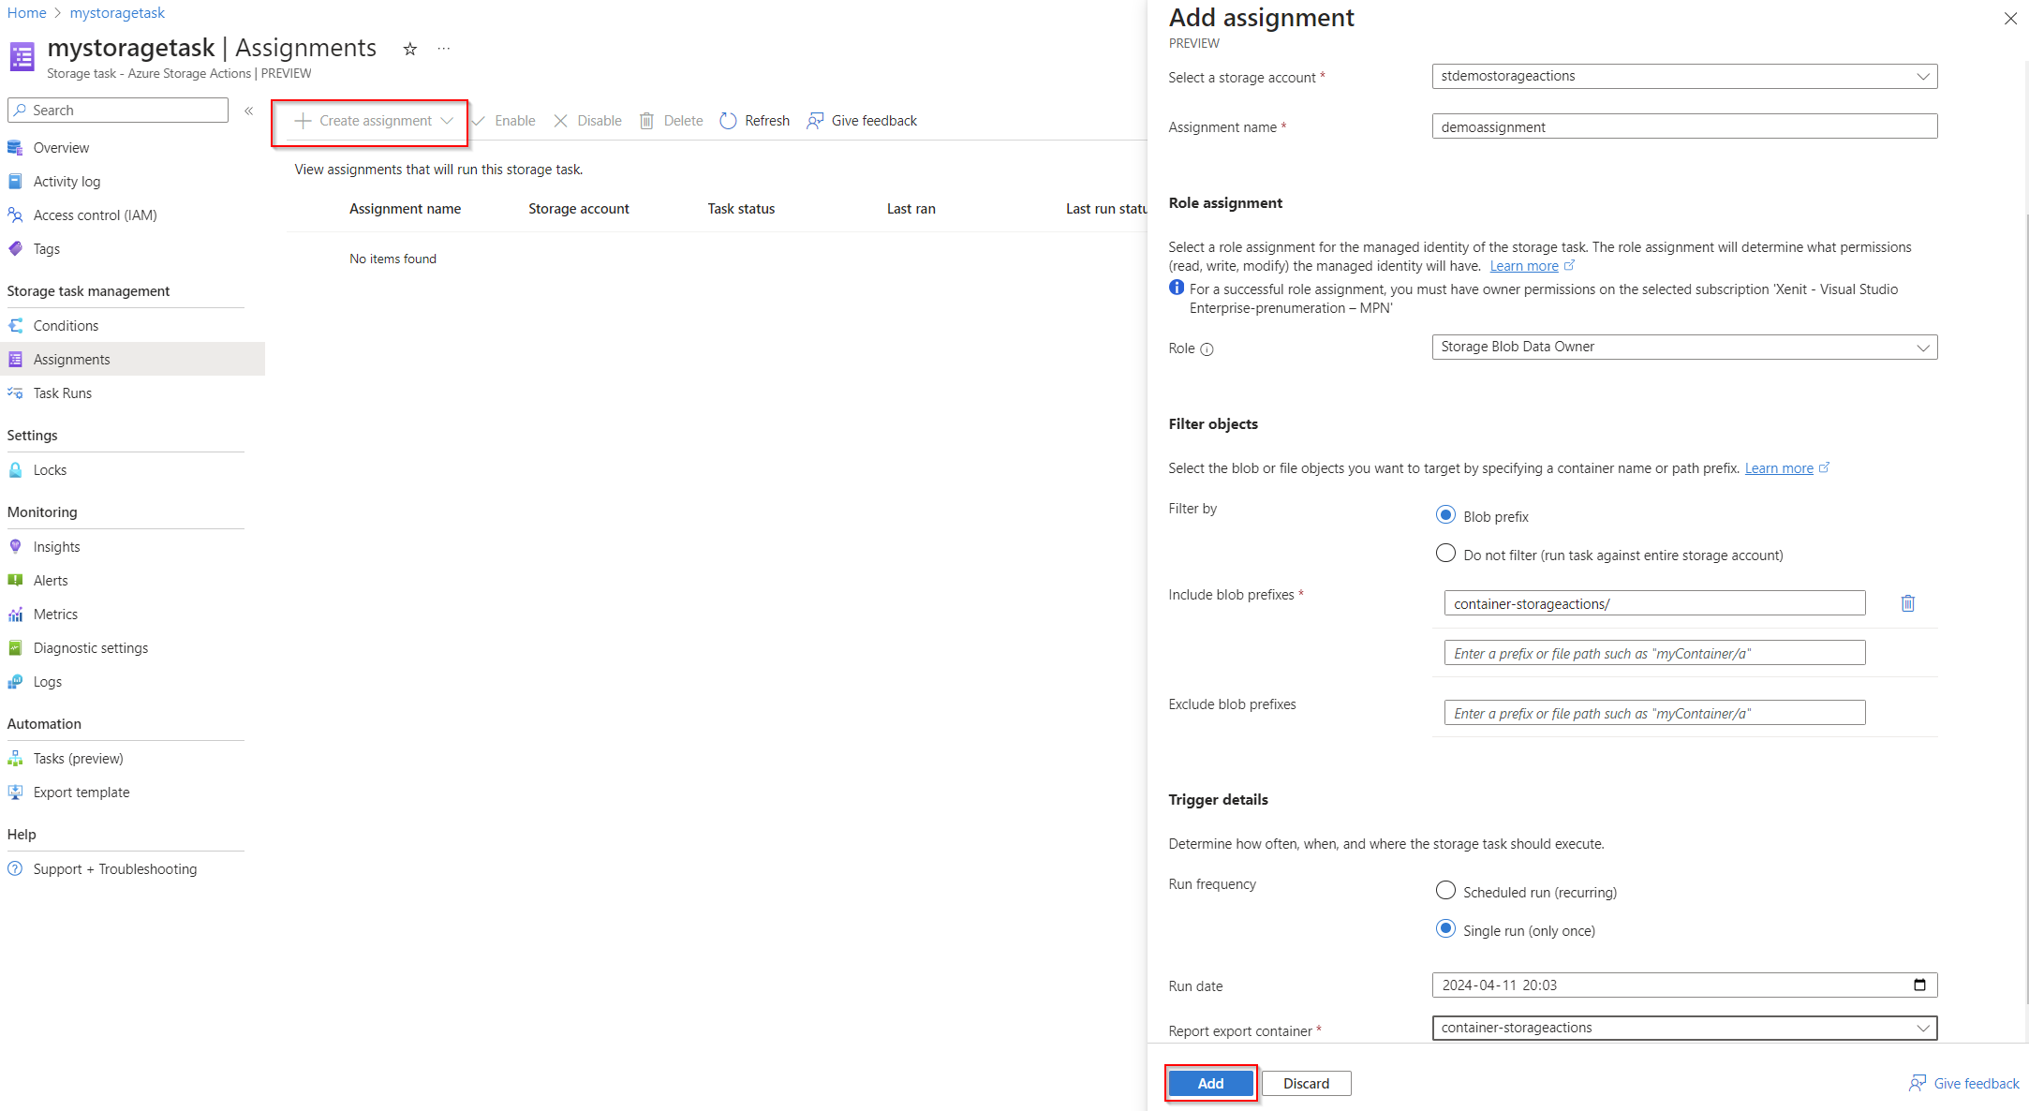Expand the Create assignment dropdown
The height and width of the screenshot is (1111, 2029).
coord(373,121)
